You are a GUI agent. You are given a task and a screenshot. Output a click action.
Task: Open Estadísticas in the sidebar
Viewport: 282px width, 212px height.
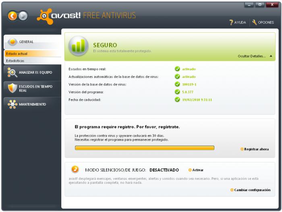32,61
